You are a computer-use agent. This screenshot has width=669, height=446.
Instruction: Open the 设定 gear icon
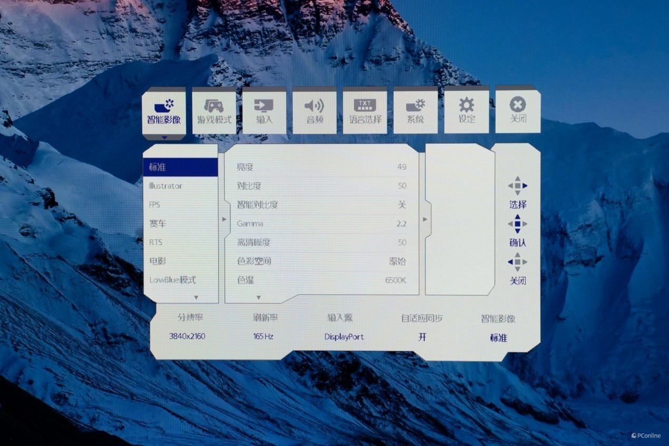point(466,105)
